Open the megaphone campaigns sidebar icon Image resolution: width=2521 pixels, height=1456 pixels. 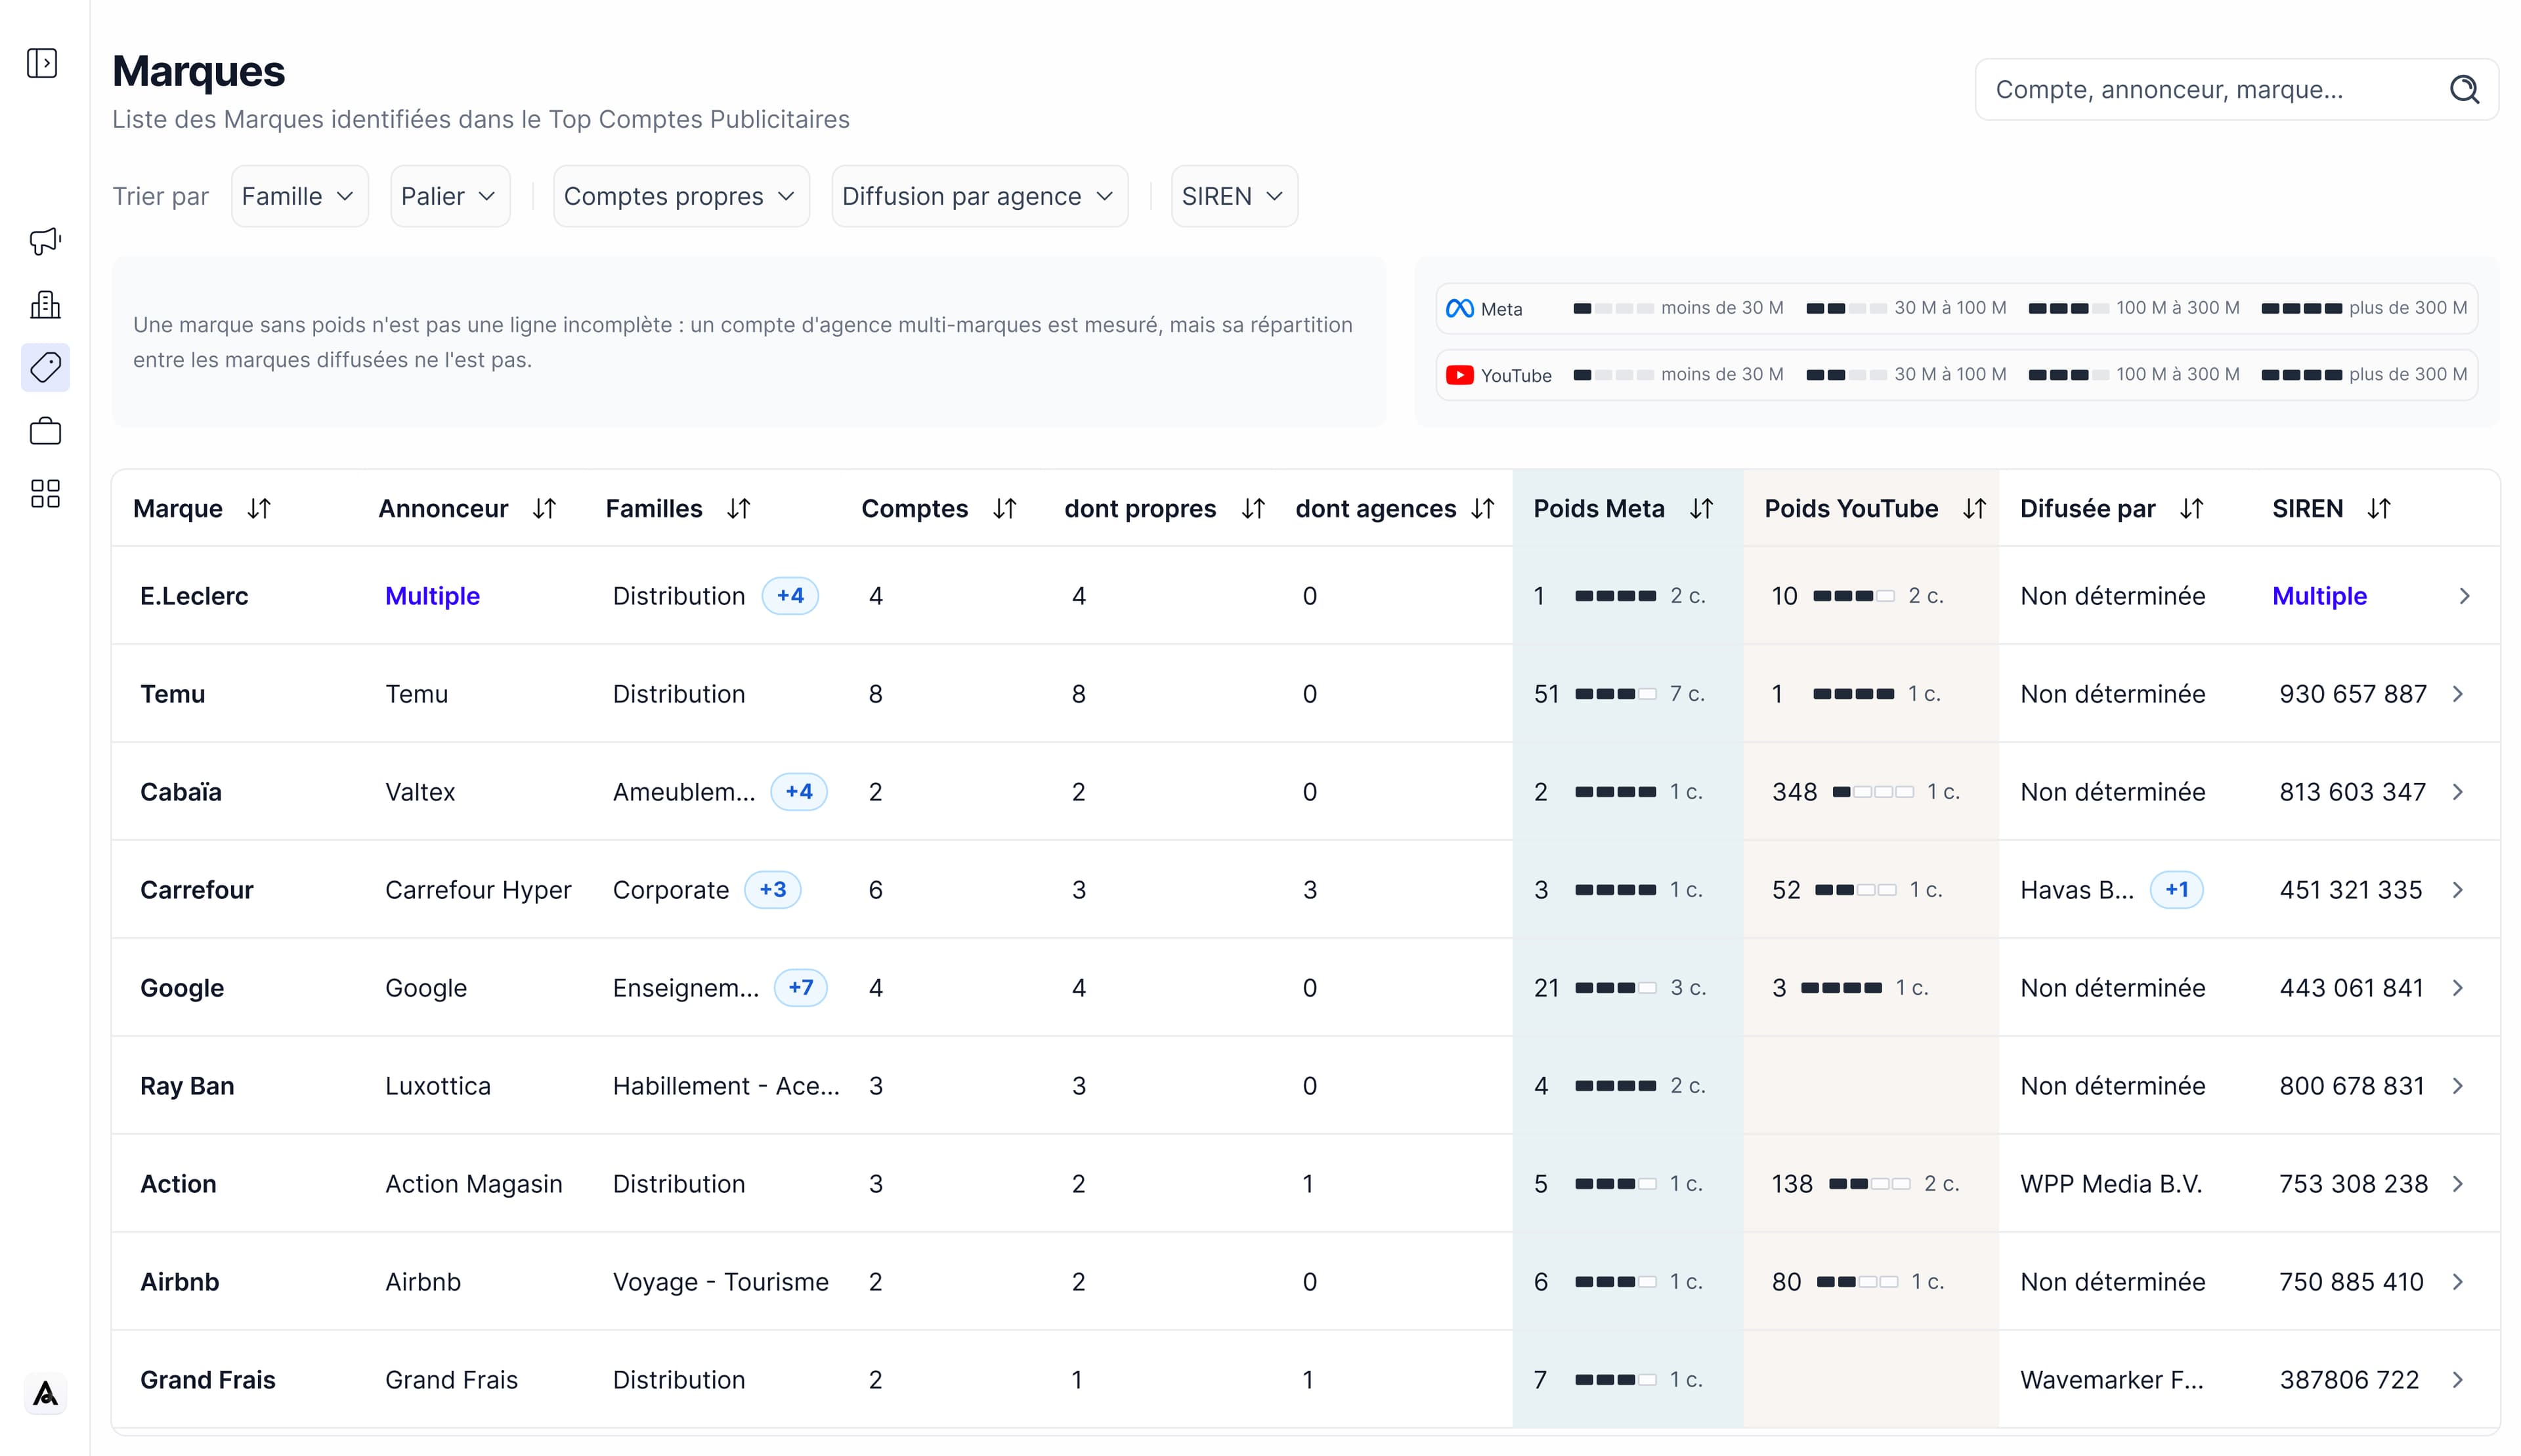(45, 241)
